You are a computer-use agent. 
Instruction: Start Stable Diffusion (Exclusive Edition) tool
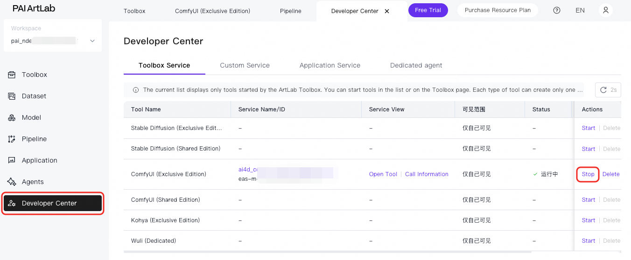coord(588,128)
